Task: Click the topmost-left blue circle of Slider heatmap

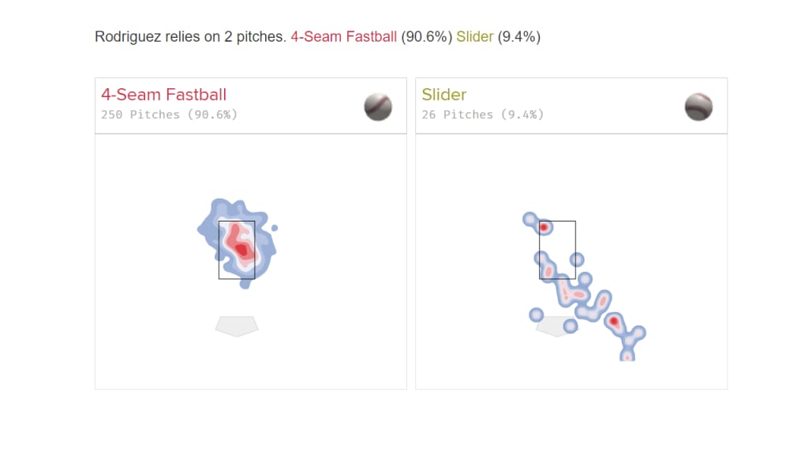Action: click(530, 219)
